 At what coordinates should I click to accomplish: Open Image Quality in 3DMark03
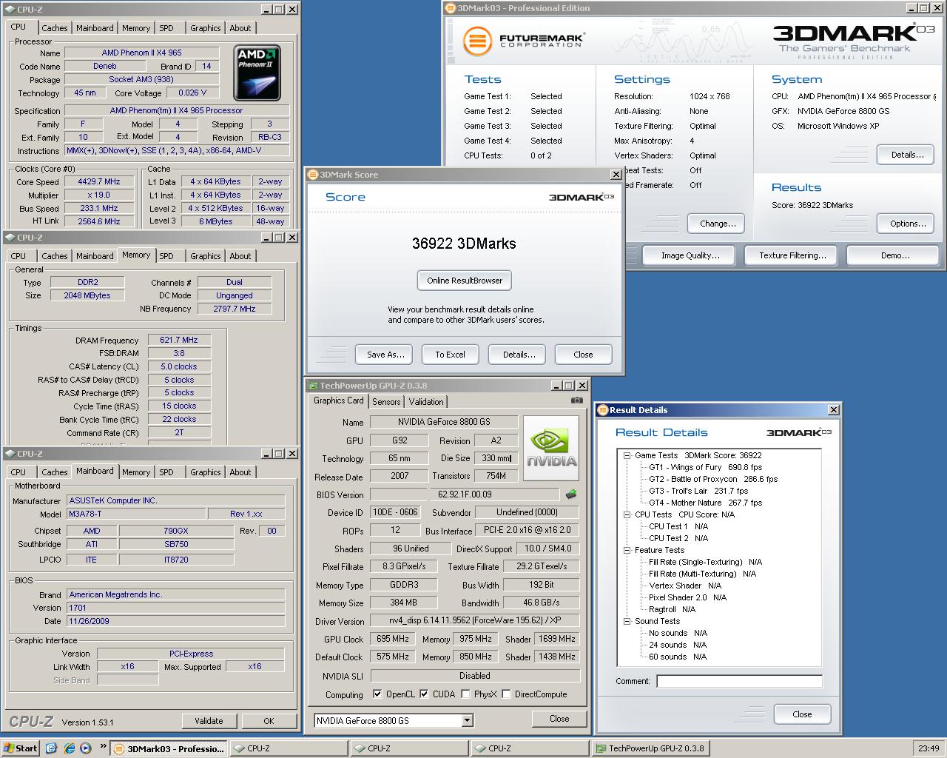point(690,255)
